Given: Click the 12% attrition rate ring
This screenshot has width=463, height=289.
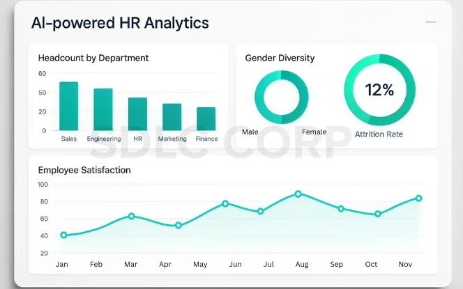Looking at the screenshot, I should click(x=379, y=90).
